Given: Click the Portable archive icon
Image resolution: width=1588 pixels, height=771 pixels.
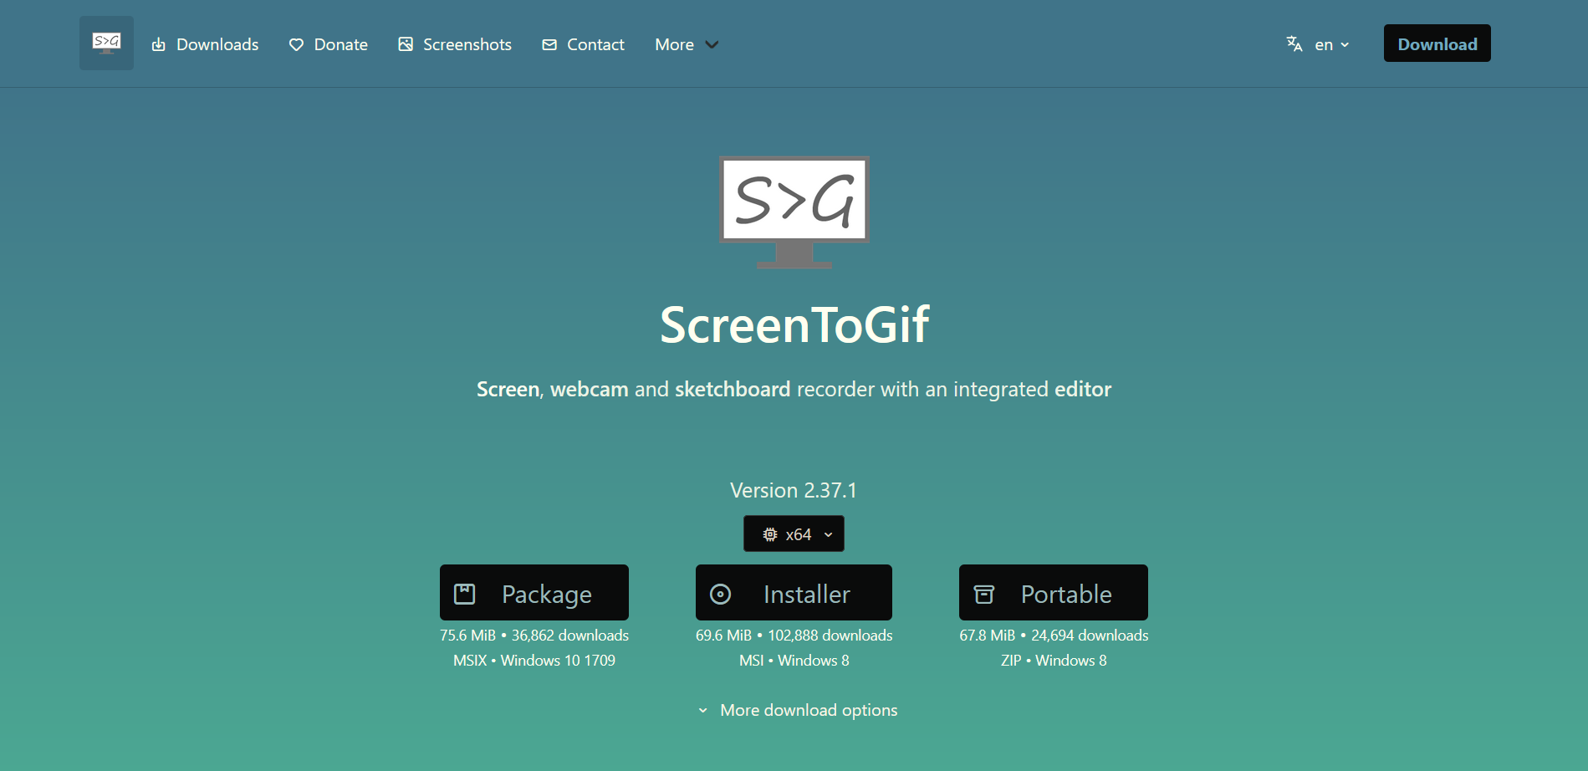Looking at the screenshot, I should (984, 594).
